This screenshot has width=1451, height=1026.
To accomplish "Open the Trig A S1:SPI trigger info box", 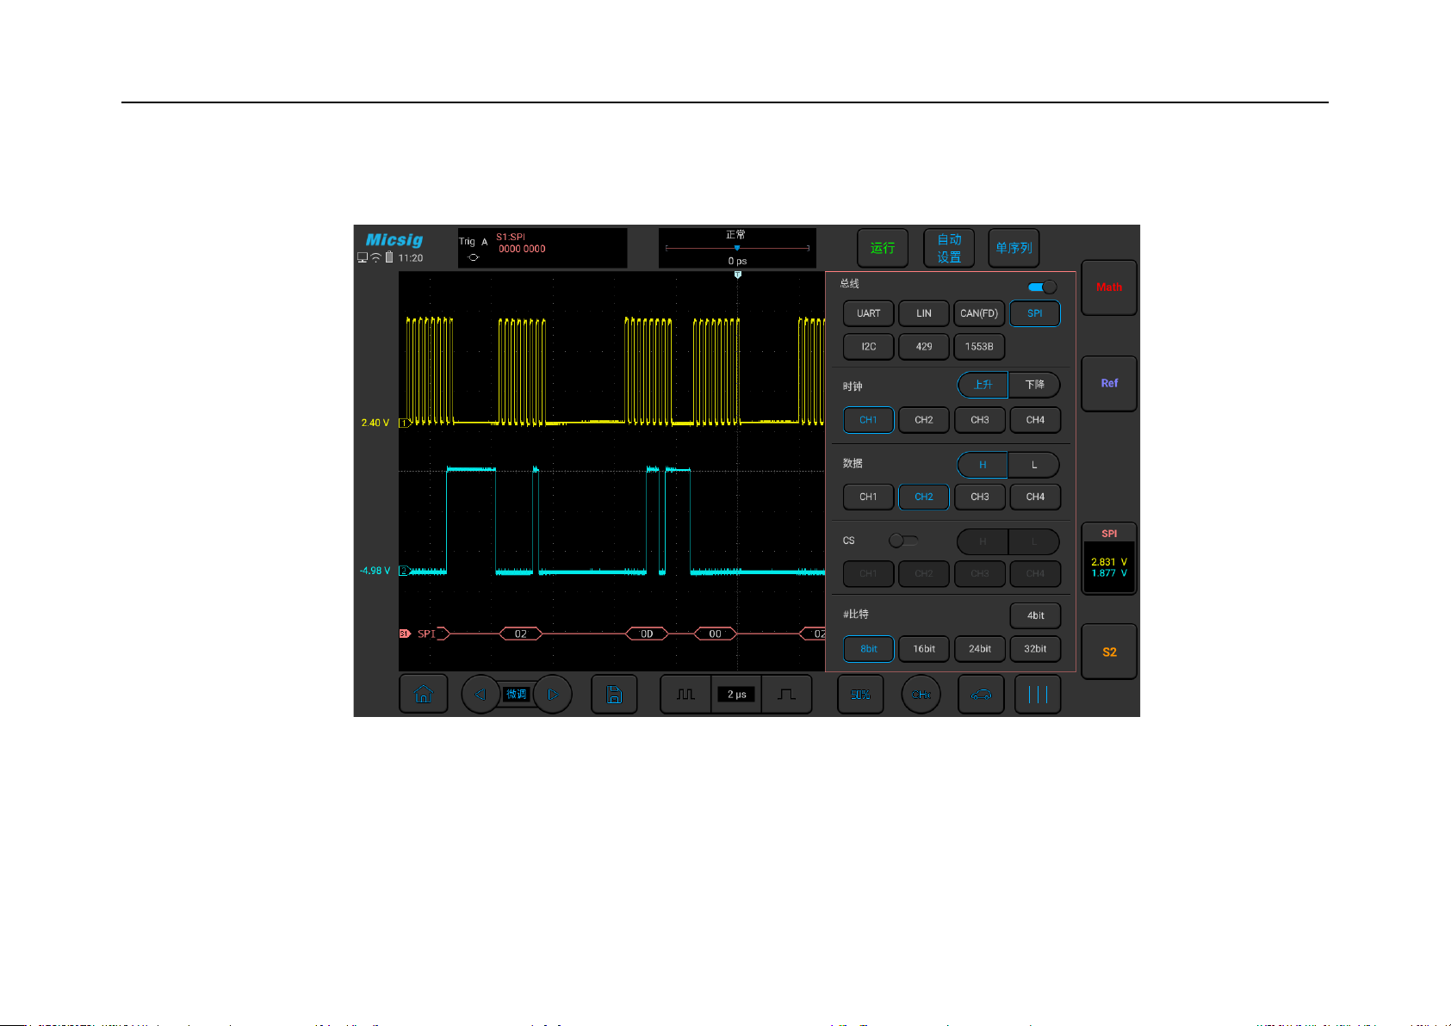I will [543, 248].
